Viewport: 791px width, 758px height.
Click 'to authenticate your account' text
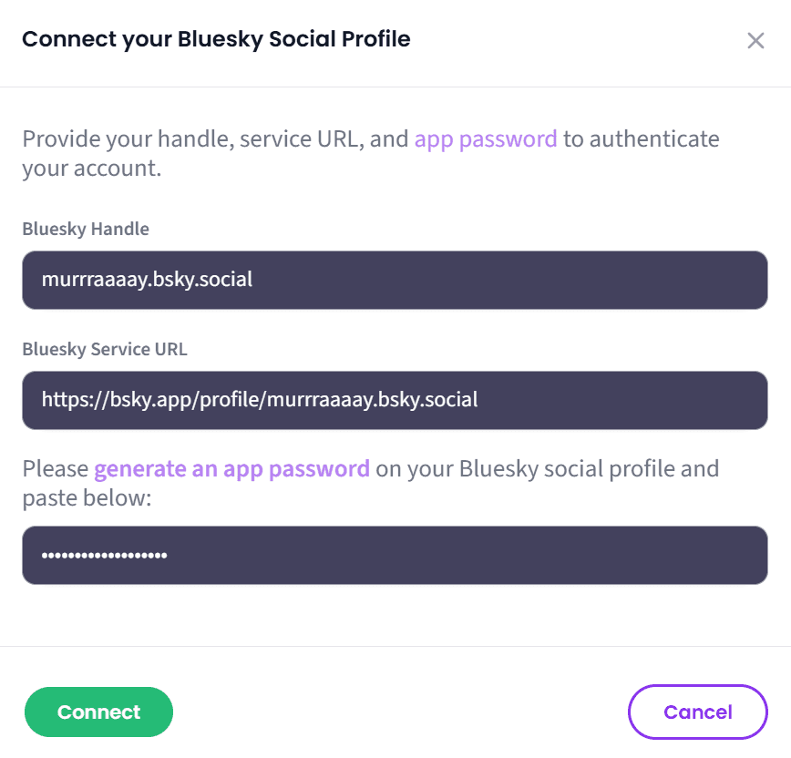point(640,139)
